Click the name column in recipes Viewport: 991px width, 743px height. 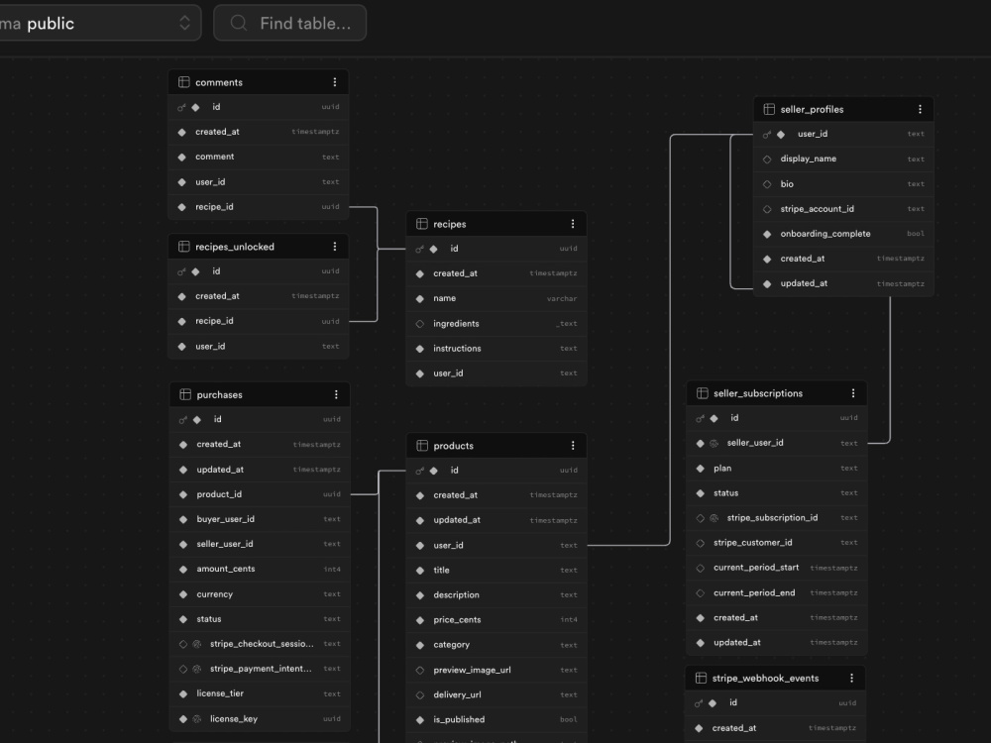click(496, 298)
